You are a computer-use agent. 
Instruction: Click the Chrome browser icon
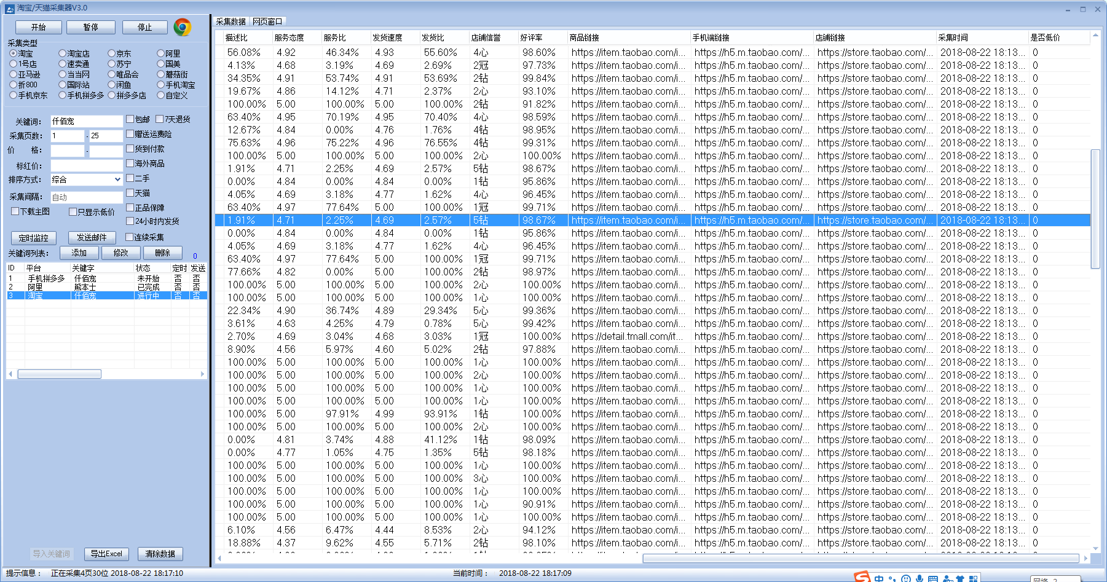tap(182, 27)
